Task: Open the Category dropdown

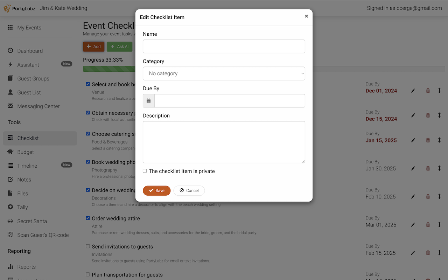Action: coord(224,73)
